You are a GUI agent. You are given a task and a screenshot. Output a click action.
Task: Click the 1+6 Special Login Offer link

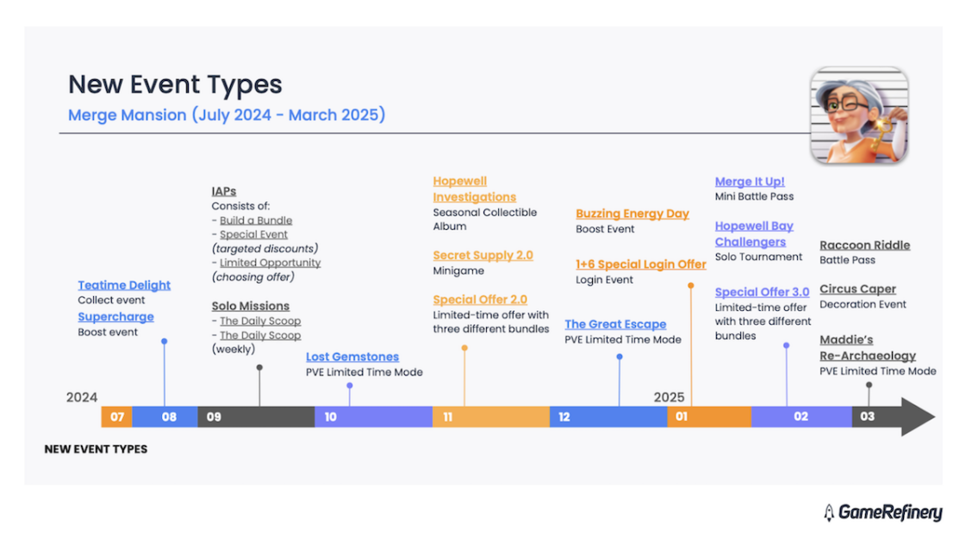[x=641, y=264]
